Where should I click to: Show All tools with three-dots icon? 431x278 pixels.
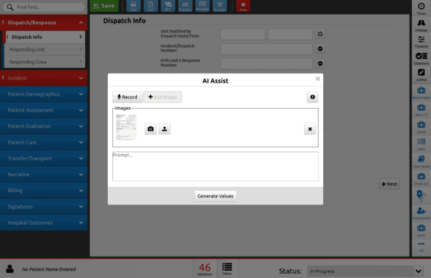[x=421, y=247]
